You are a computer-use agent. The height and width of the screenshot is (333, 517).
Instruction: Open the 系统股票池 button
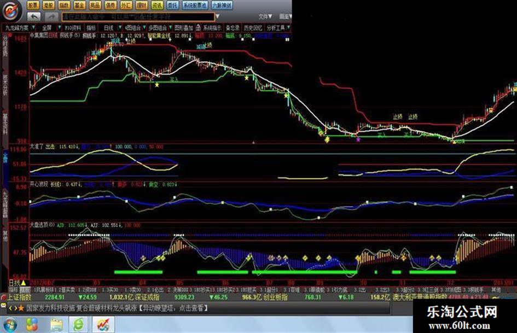point(195,5)
